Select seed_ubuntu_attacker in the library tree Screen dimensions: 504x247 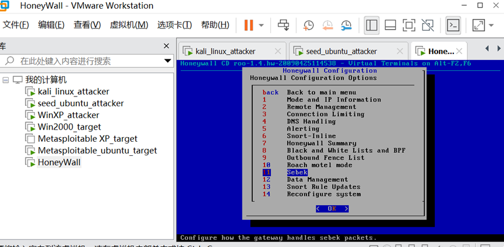pyautogui.click(x=80, y=103)
